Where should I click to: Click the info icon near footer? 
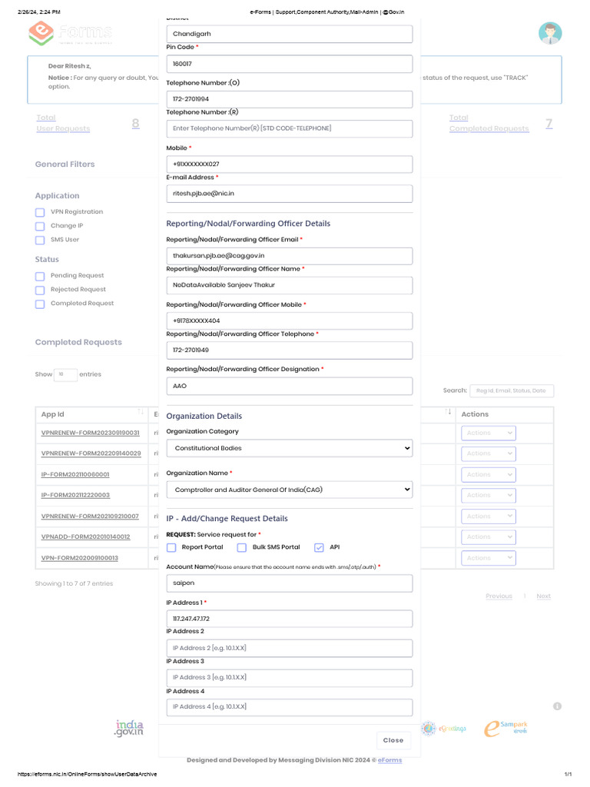(x=557, y=706)
